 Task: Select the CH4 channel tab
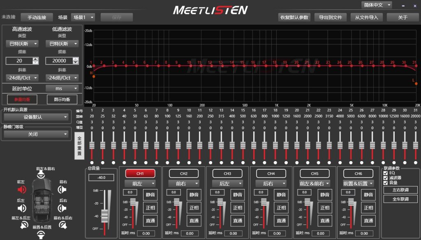click(271, 173)
